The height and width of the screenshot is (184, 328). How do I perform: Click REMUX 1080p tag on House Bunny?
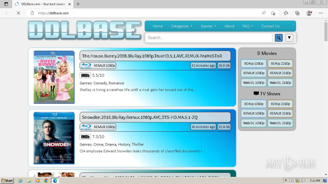(98, 66)
